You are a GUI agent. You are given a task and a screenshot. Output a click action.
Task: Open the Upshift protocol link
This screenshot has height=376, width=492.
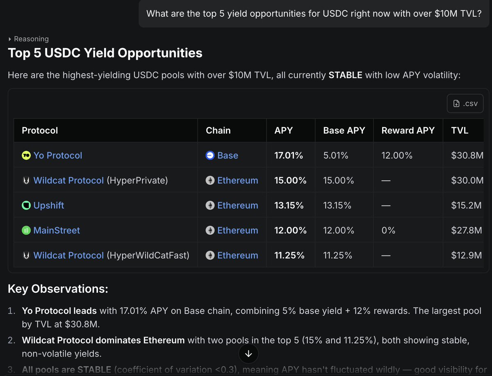[x=49, y=205]
